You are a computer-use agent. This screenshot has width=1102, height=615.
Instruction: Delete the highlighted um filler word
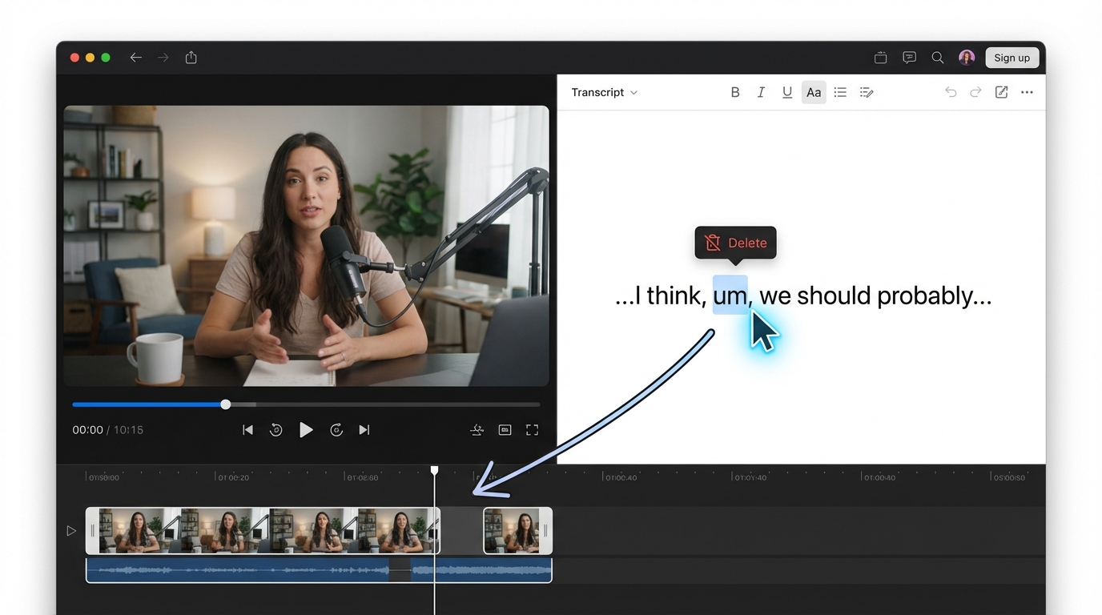tap(734, 243)
